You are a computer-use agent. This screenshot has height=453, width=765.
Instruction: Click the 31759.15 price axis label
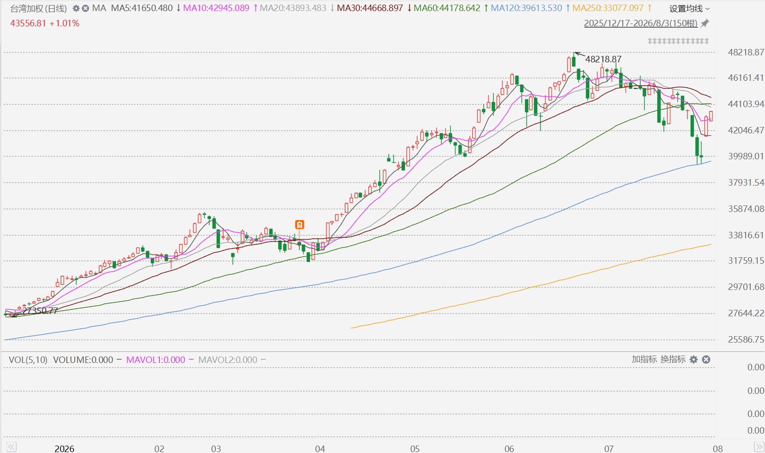tap(746, 260)
